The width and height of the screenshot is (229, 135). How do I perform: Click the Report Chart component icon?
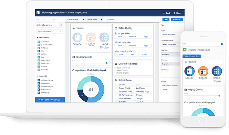(x=39, y=64)
